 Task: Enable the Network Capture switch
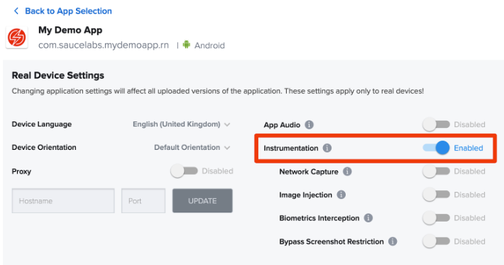coord(436,171)
